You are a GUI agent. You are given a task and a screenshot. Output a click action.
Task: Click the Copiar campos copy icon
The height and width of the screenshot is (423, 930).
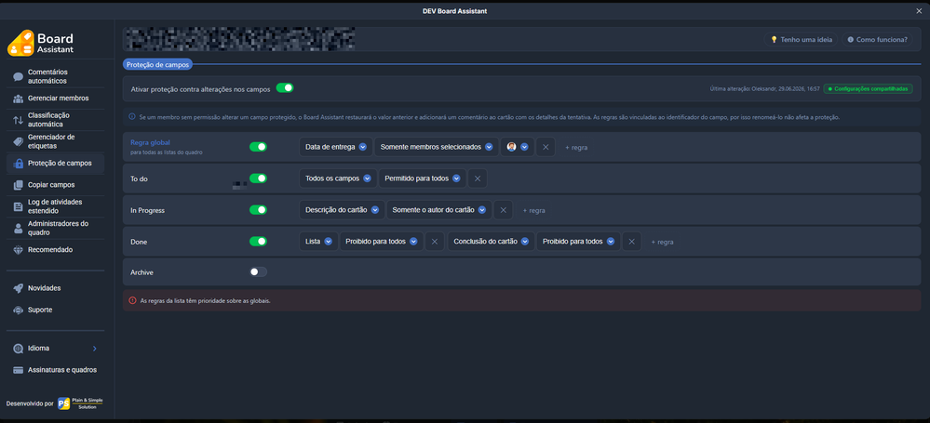[x=19, y=185]
